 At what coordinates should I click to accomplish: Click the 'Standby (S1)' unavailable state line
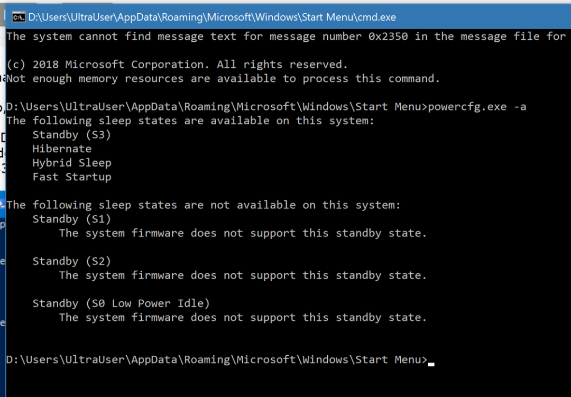pyautogui.click(x=72, y=219)
